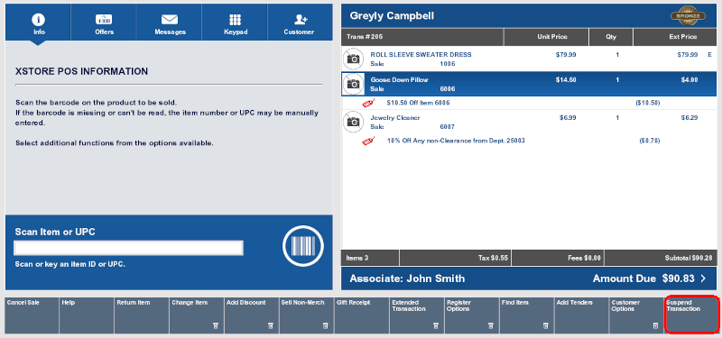Image resolution: width=722 pixels, height=338 pixels.
Task: Click the Add Tenders button
Action: coord(581,315)
